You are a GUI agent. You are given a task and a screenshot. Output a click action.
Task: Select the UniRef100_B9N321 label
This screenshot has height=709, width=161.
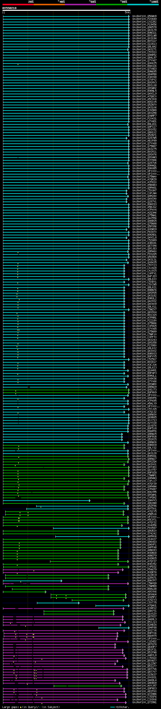click(144, 33)
